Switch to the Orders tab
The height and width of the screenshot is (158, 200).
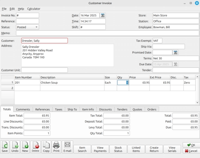152,109
